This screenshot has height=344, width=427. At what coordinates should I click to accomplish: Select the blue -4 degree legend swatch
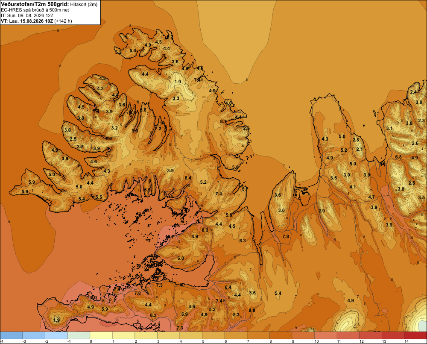click(12, 335)
